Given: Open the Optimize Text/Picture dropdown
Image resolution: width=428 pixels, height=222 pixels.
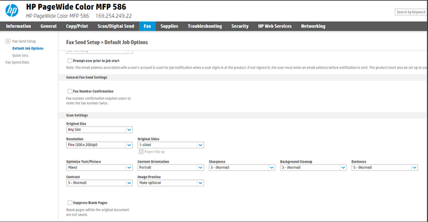Looking at the screenshot, I should (x=99, y=167).
